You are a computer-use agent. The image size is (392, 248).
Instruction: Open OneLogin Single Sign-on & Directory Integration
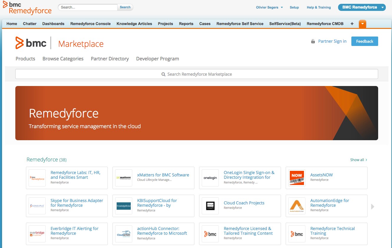[249, 175]
